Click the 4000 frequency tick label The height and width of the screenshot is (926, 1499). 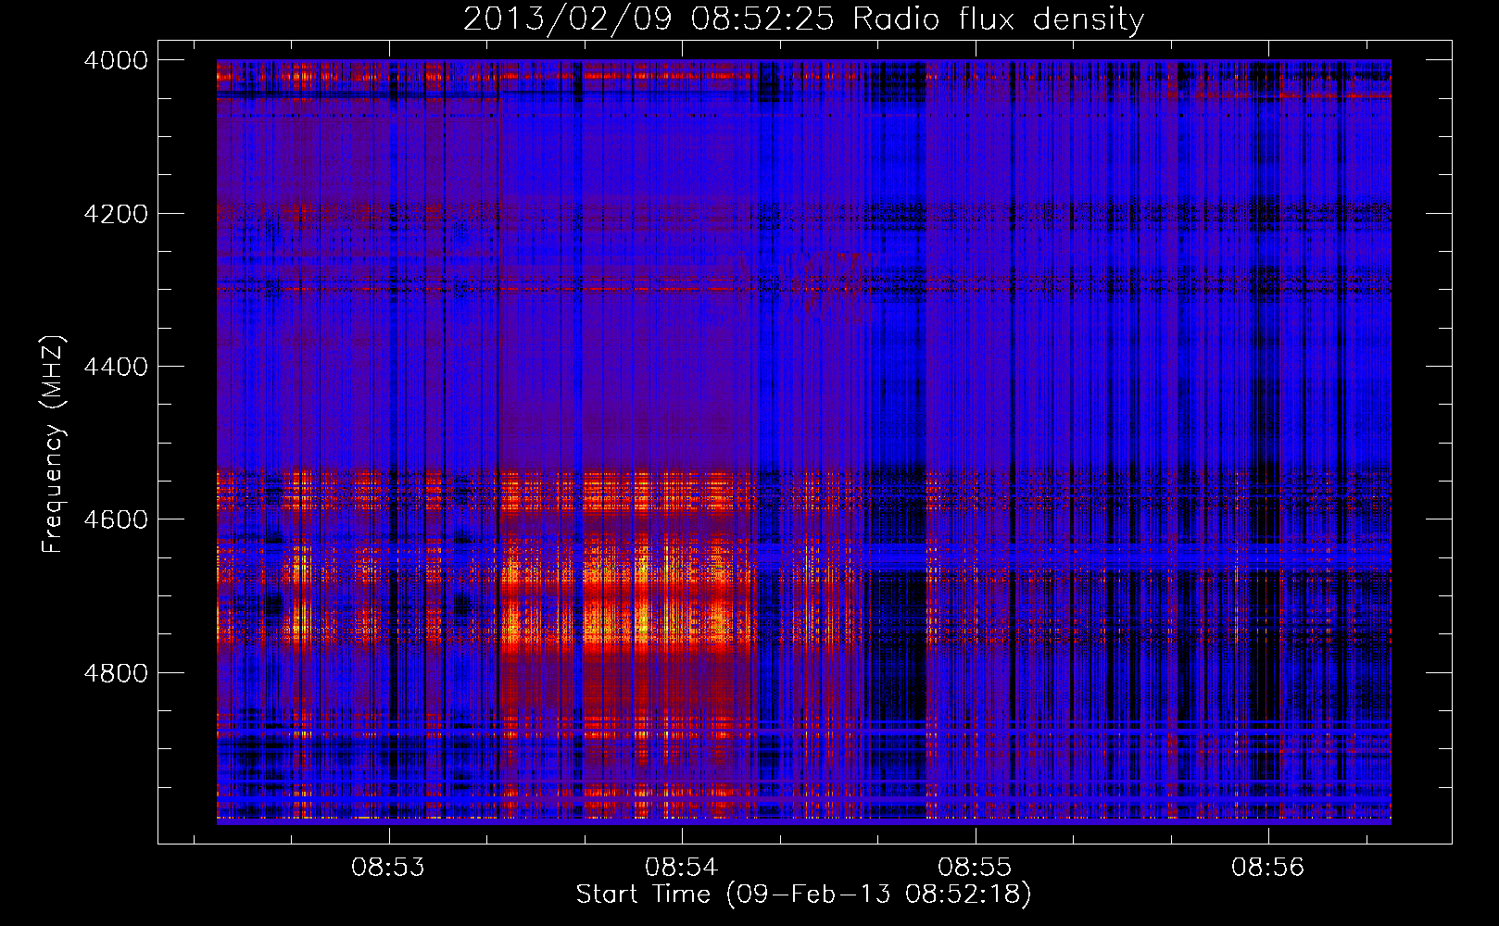[116, 60]
